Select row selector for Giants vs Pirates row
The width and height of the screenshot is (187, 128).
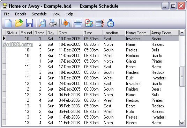(x=4, y=61)
